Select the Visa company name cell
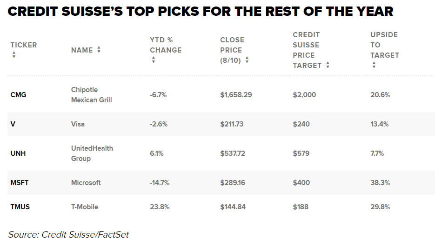 pyautogui.click(x=78, y=124)
